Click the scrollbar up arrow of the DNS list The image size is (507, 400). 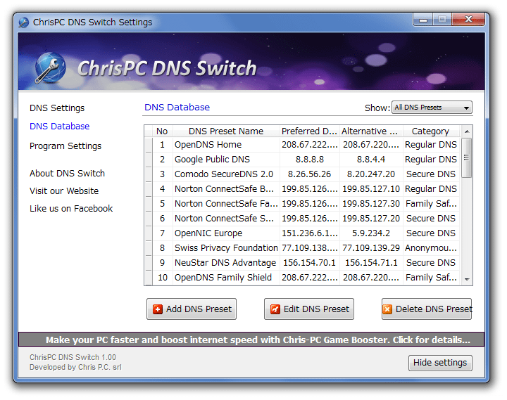click(x=467, y=131)
